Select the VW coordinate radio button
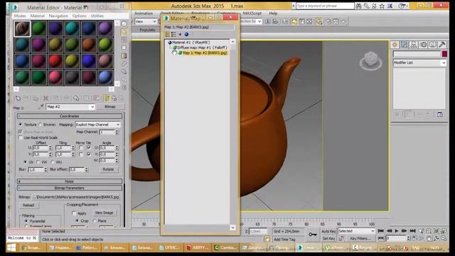 pyautogui.click(x=38, y=162)
